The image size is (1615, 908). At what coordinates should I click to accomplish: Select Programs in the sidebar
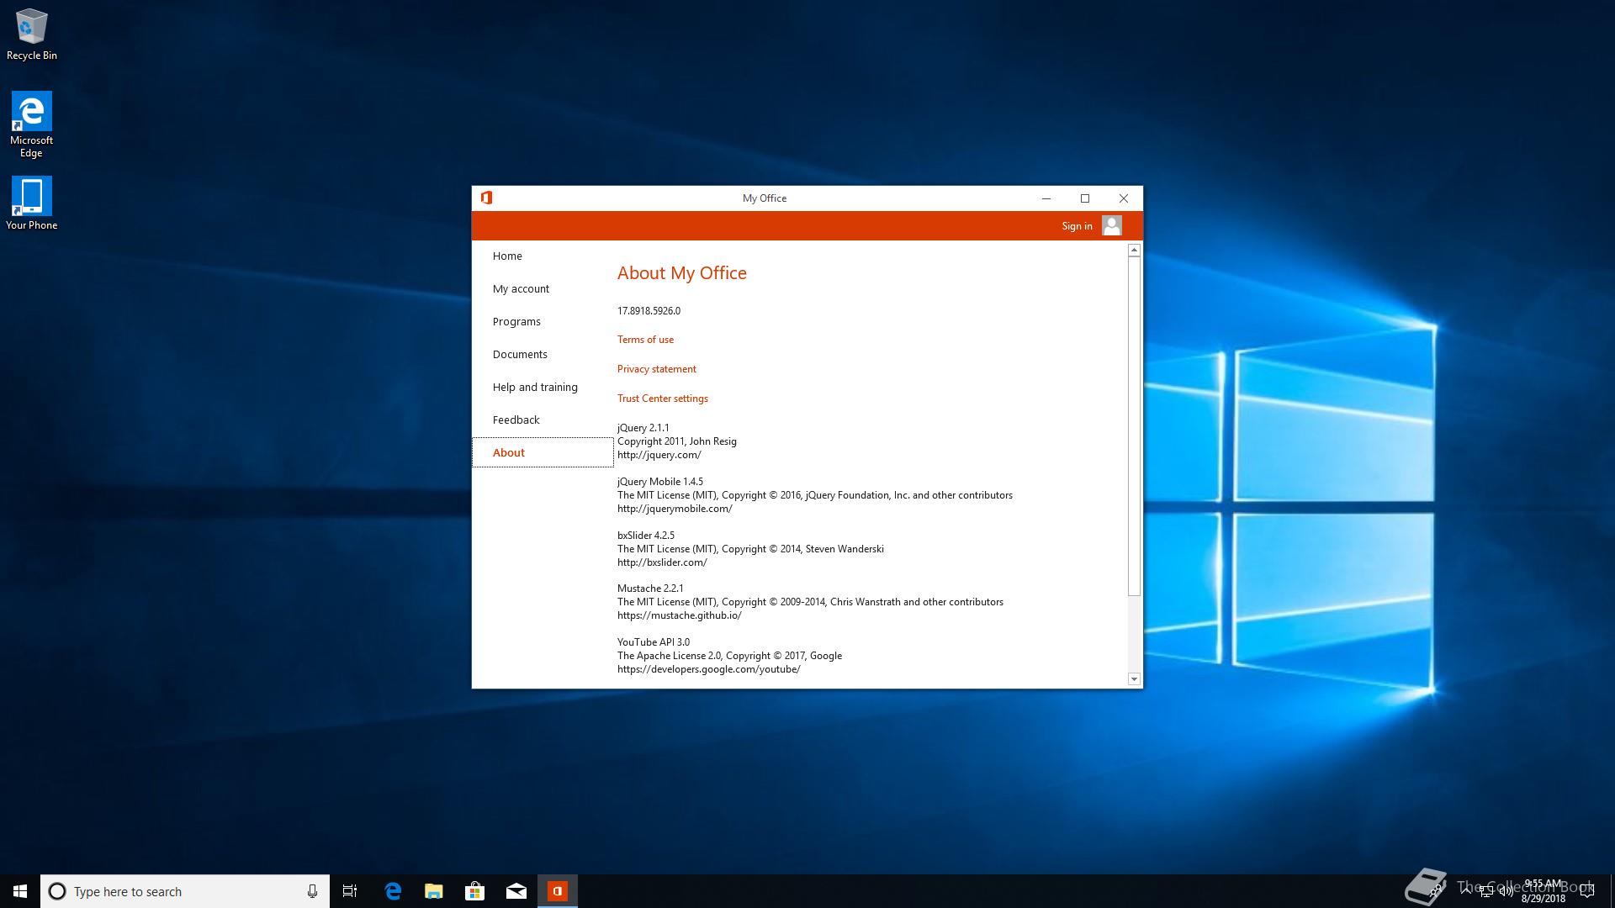[x=543, y=321]
